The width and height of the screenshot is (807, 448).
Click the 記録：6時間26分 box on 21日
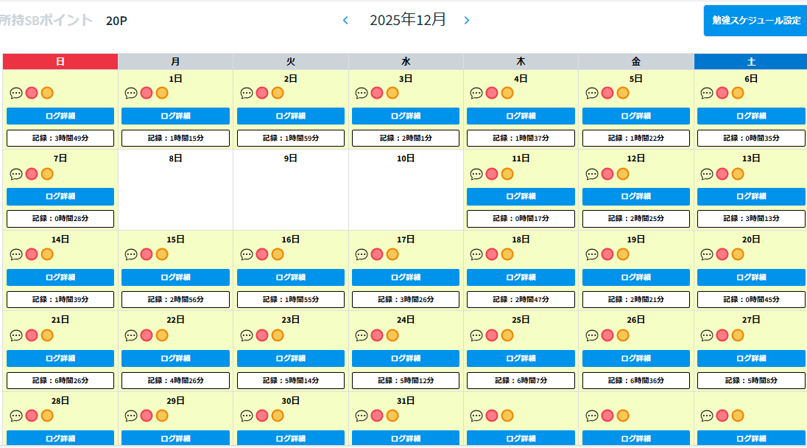tap(60, 380)
